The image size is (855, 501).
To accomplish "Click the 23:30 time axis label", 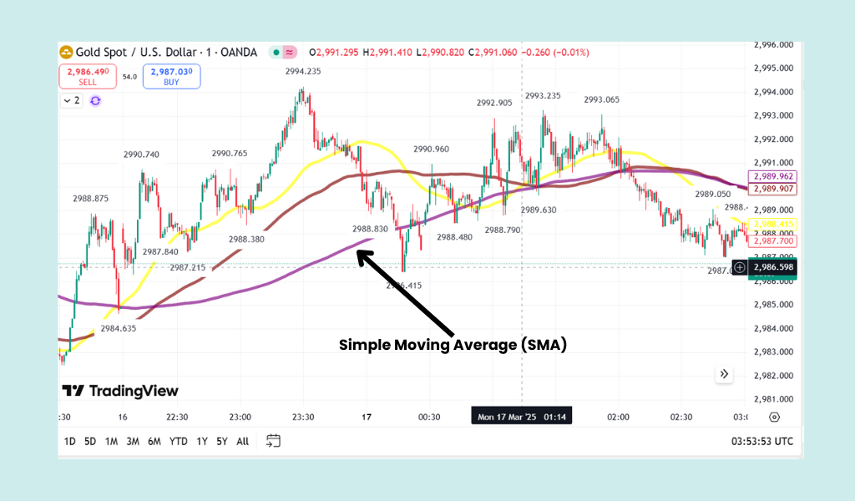I will click(x=303, y=417).
